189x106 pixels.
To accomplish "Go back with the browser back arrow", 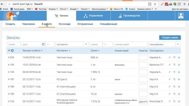I will pyautogui.click(x=2, y=4).
